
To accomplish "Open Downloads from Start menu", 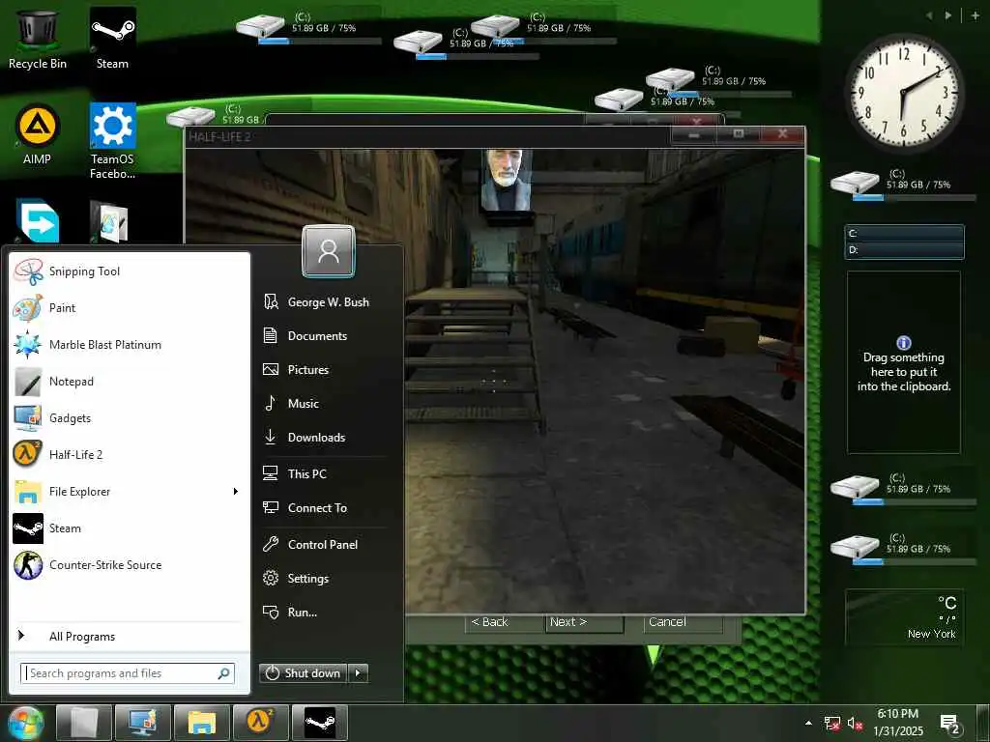I will coord(323,438).
